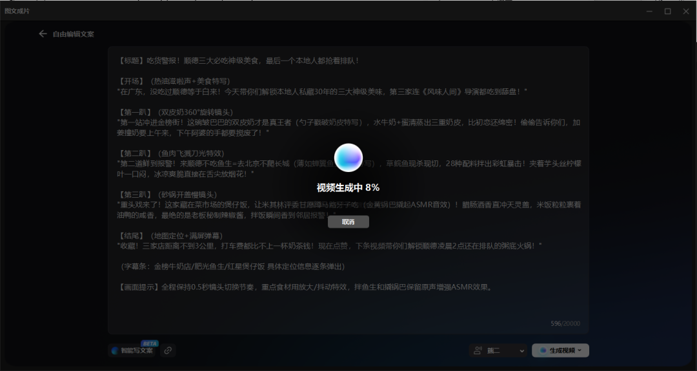
Task: Click the 【第二趴】 鱼肉飞溅刀光特效 heading
Action: point(170,153)
